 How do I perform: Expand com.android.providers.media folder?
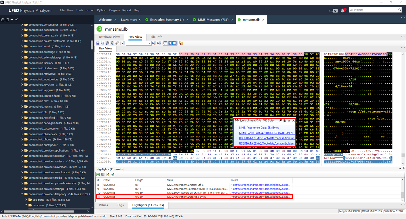tap(22, 178)
